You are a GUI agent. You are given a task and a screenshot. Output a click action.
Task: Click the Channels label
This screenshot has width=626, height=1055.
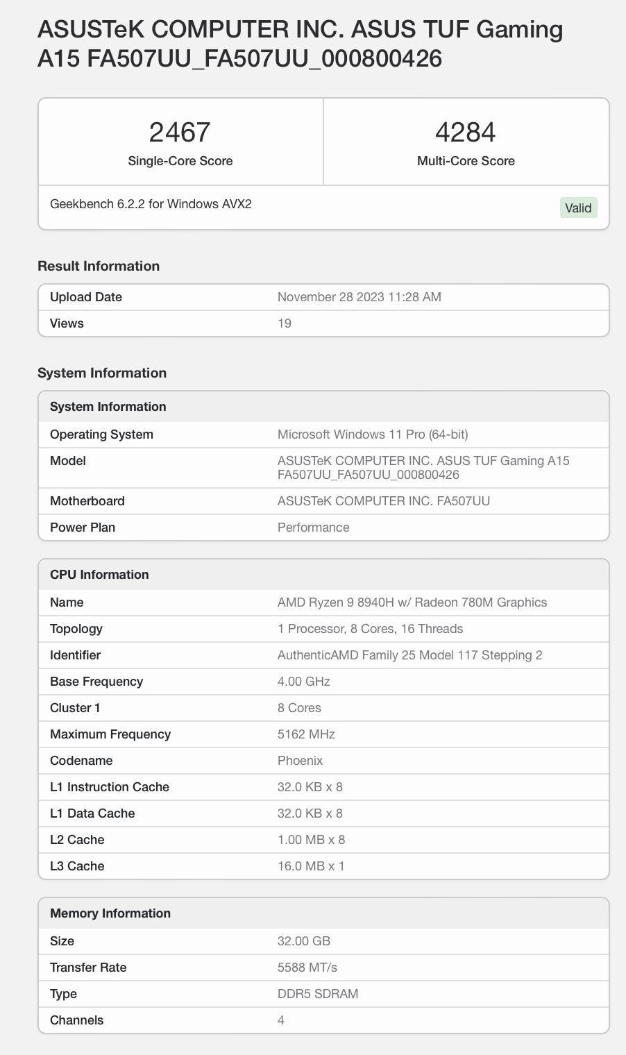coord(76,1020)
